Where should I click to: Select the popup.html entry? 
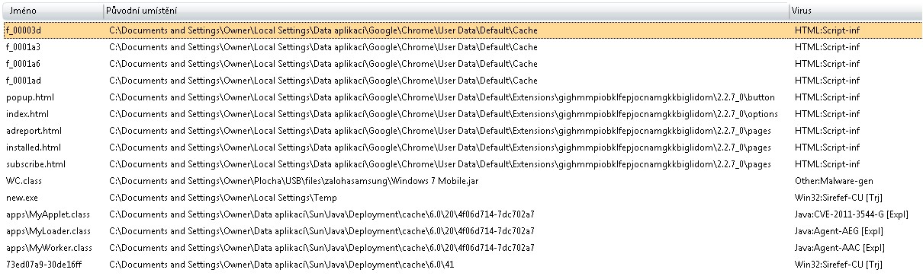click(30, 97)
